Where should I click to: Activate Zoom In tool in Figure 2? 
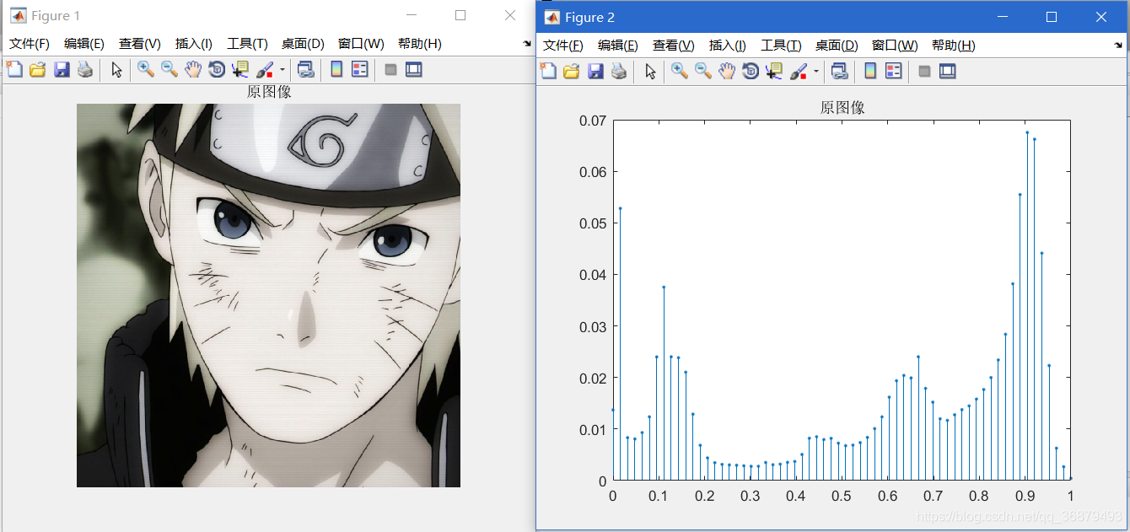coord(679,71)
